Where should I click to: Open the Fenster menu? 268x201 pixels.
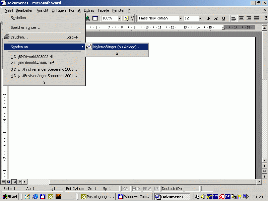pyautogui.click(x=118, y=11)
